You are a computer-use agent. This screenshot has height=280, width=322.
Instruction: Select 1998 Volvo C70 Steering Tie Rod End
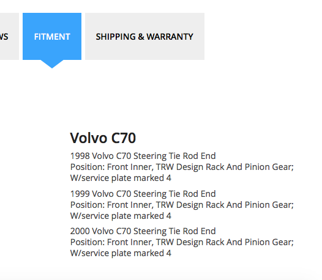[143, 156]
